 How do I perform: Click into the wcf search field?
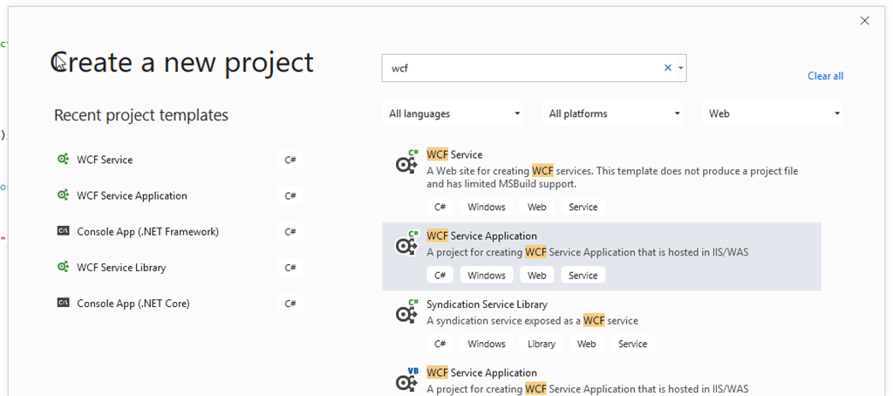[523, 68]
